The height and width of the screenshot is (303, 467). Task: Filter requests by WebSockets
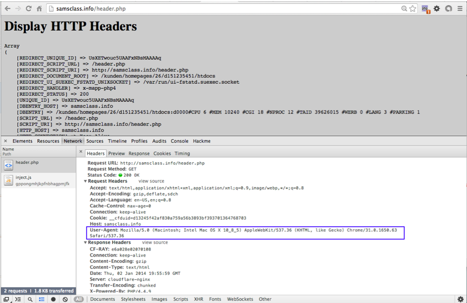[240, 299]
